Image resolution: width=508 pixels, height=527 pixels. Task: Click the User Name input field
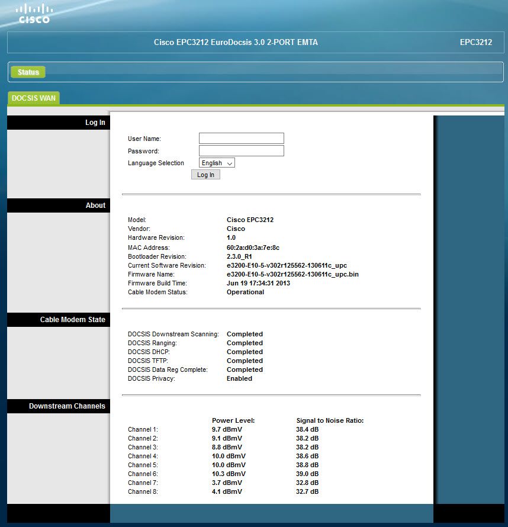(x=241, y=138)
